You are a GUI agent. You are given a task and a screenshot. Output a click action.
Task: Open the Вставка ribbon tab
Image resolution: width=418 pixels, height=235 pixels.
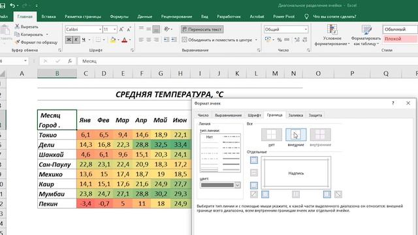coord(48,16)
